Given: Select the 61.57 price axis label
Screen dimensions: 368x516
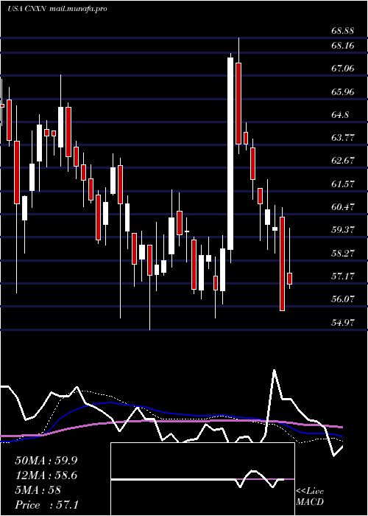Looking at the screenshot, I should pyautogui.click(x=343, y=184).
